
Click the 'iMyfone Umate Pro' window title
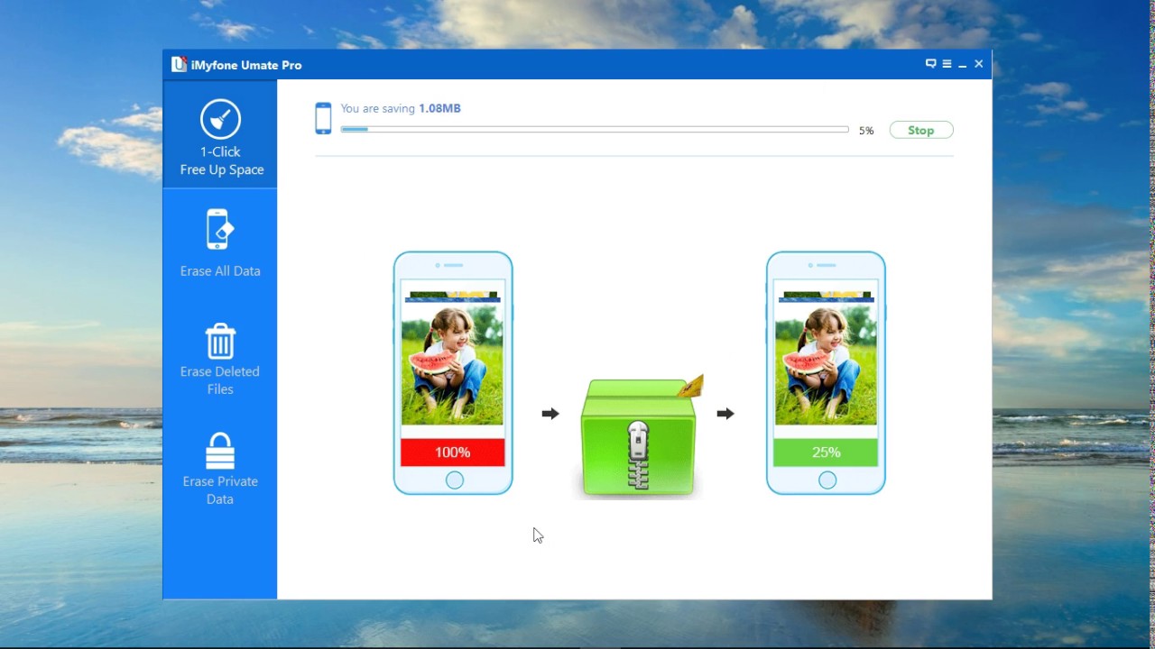coord(246,65)
